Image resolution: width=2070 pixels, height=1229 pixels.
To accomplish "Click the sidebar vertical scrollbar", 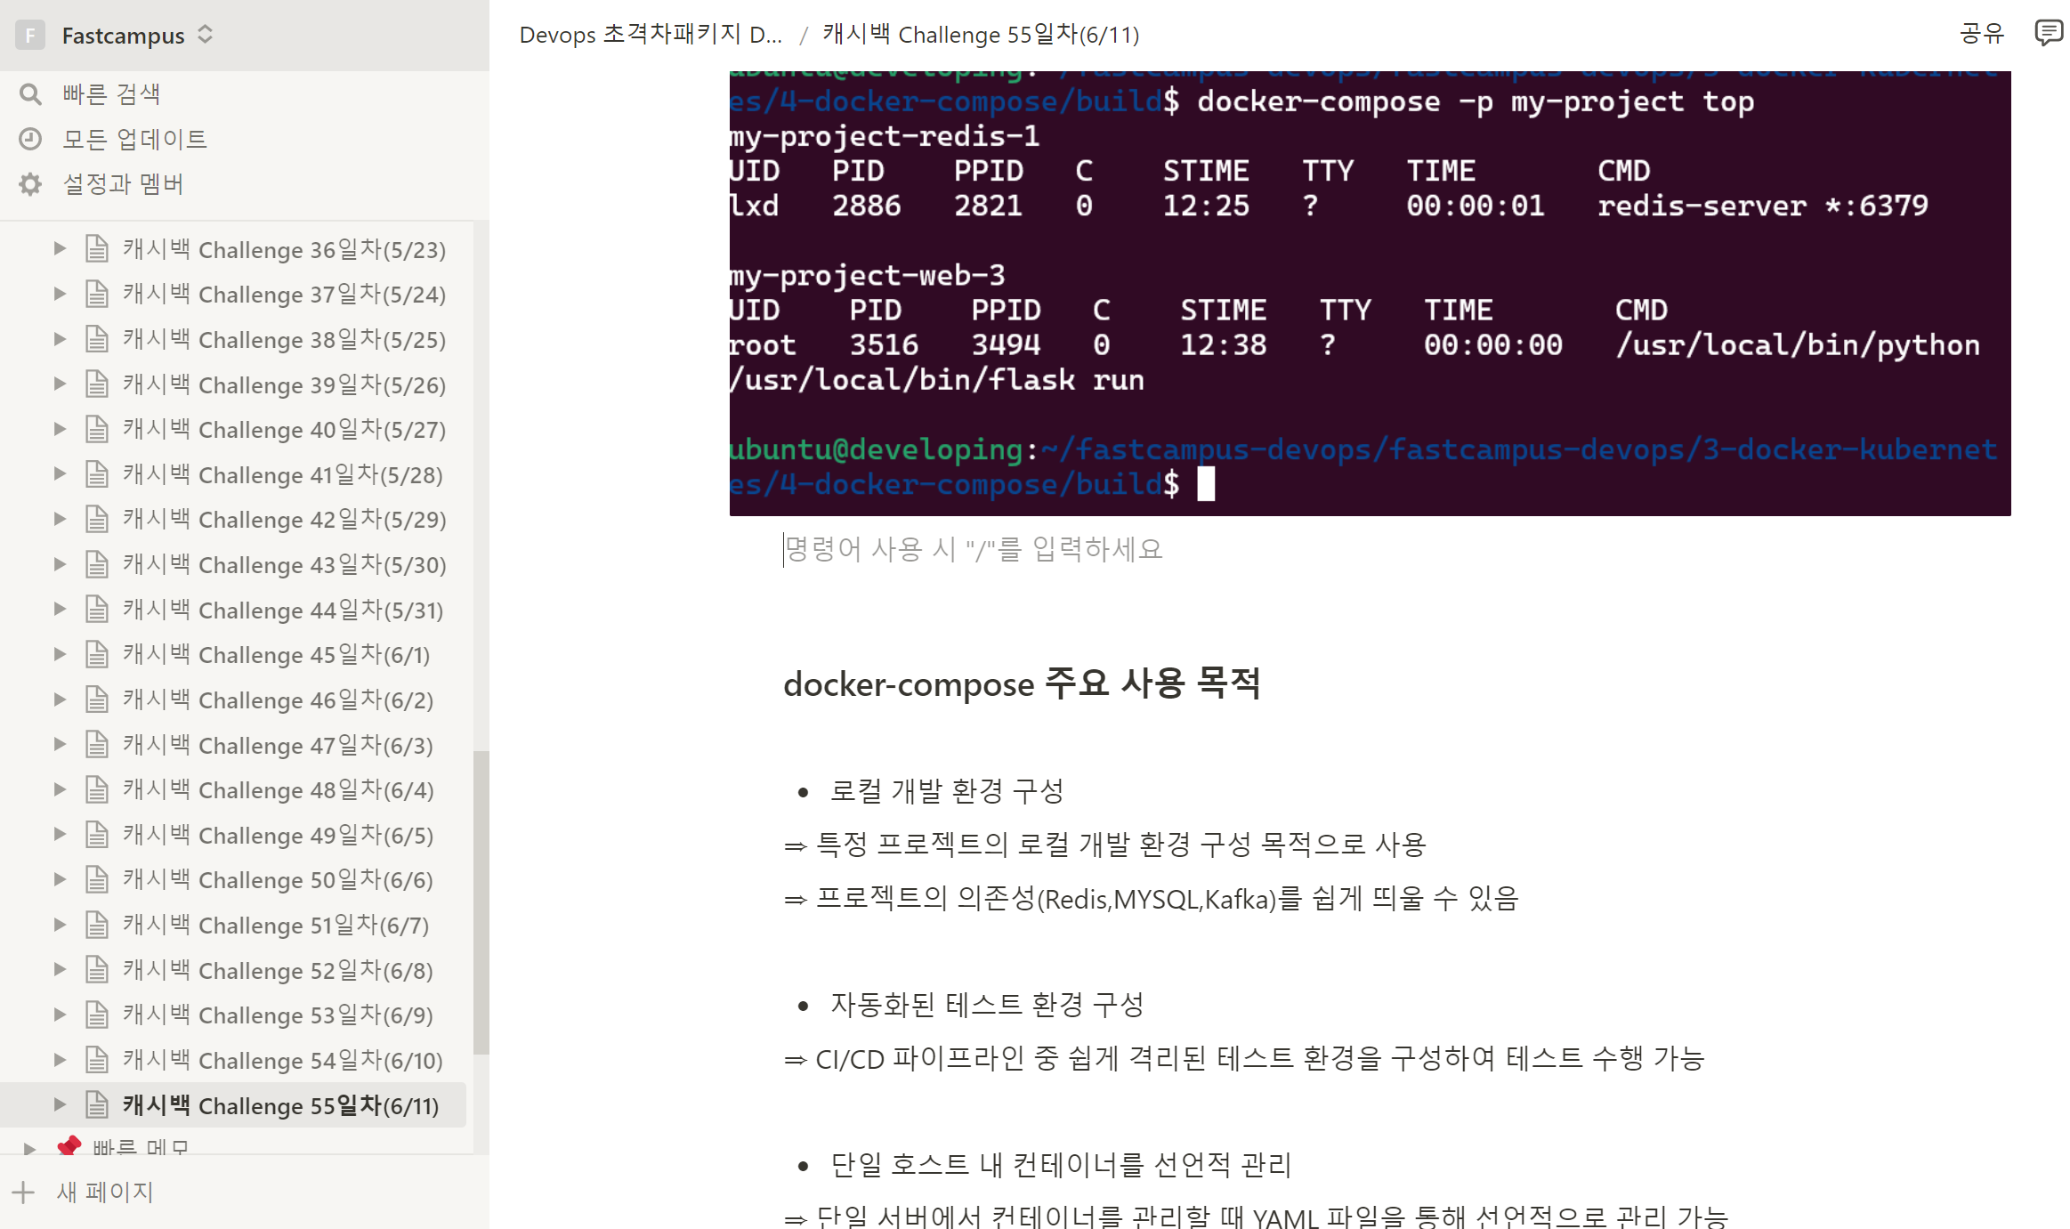I will tap(481, 901).
